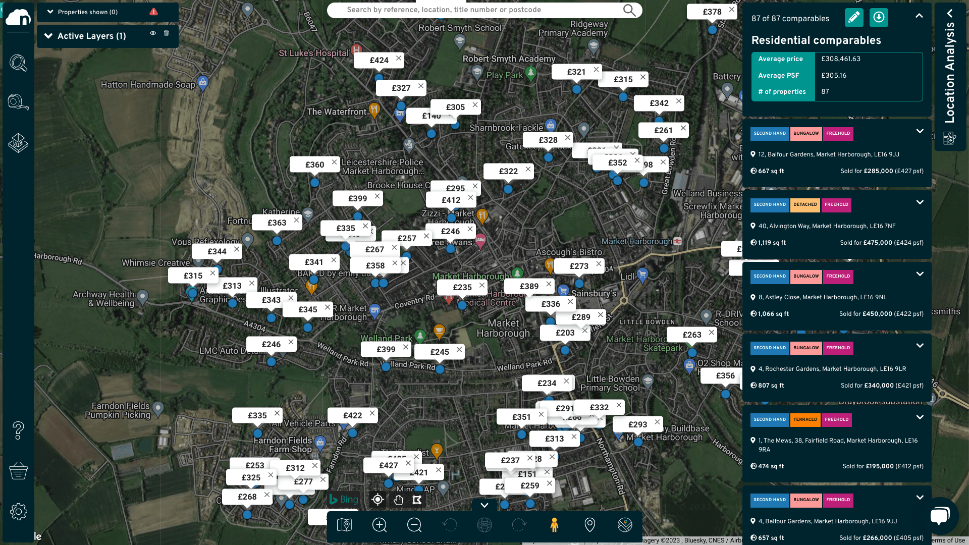Toggle Active Layers visibility eye
Screen dimensions: 969x545
click(x=152, y=33)
